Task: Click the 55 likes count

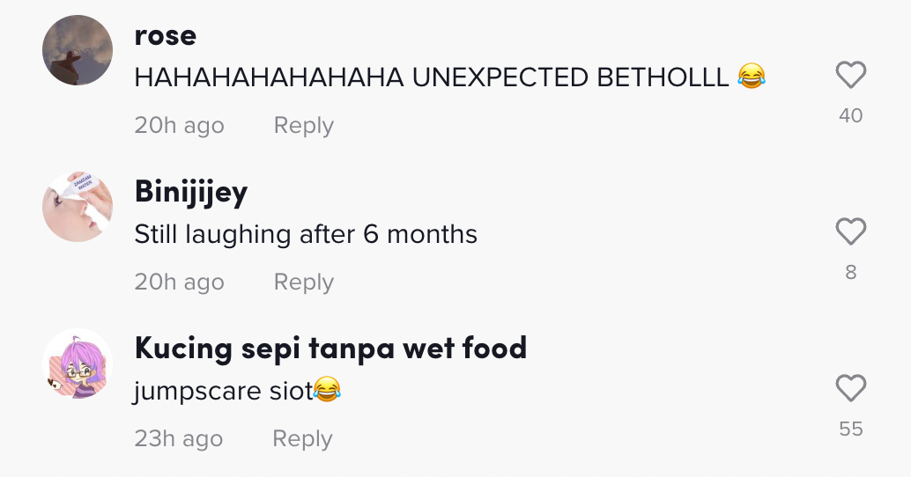Action: tap(850, 429)
